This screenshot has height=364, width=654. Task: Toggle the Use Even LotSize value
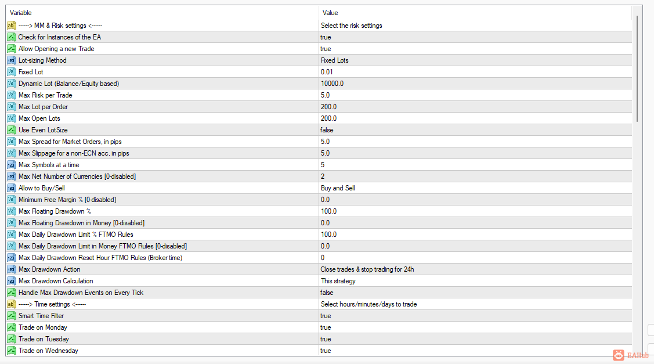coord(327,130)
